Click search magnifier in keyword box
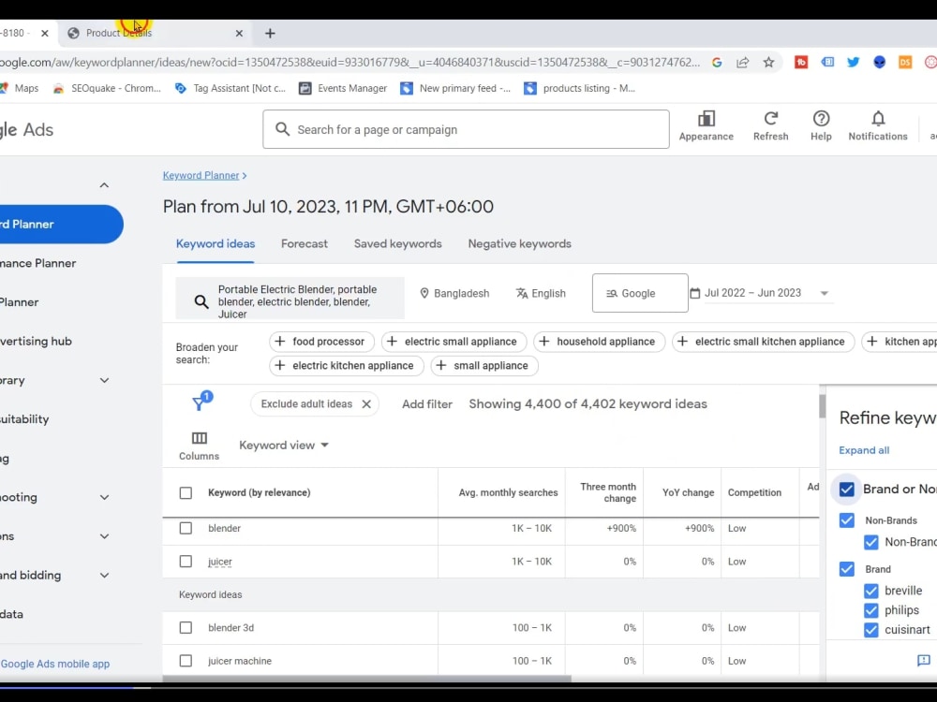 click(201, 301)
